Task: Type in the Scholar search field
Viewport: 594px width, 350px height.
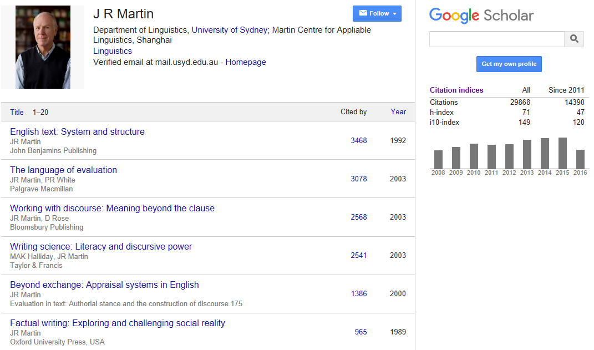Action: (496, 39)
